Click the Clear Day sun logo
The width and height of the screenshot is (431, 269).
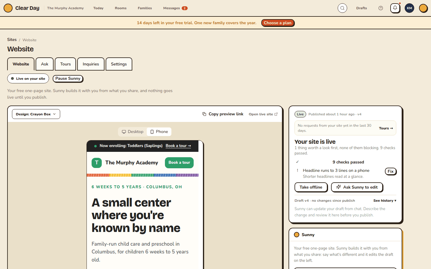coord(8,8)
